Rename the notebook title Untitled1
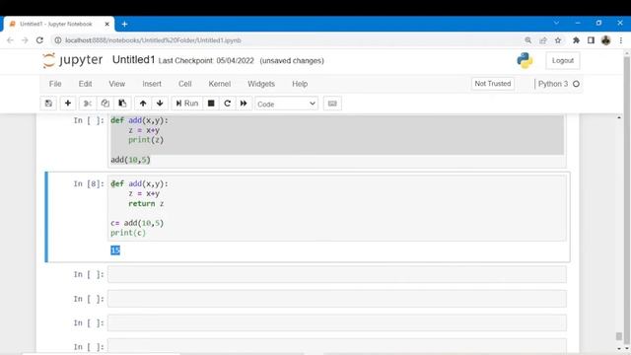The height and width of the screenshot is (355, 631). 133,60
